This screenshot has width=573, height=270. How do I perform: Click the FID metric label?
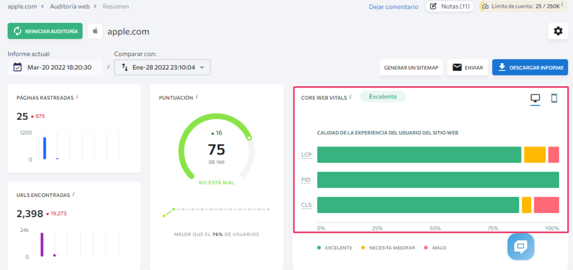307,180
